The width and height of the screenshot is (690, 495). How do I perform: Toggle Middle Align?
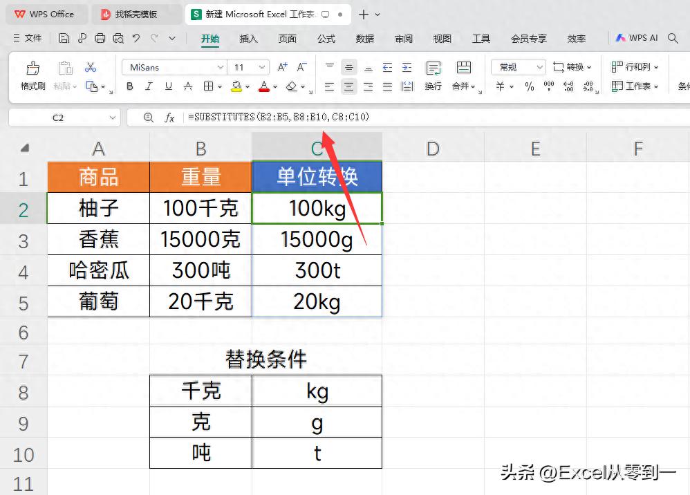coord(348,67)
